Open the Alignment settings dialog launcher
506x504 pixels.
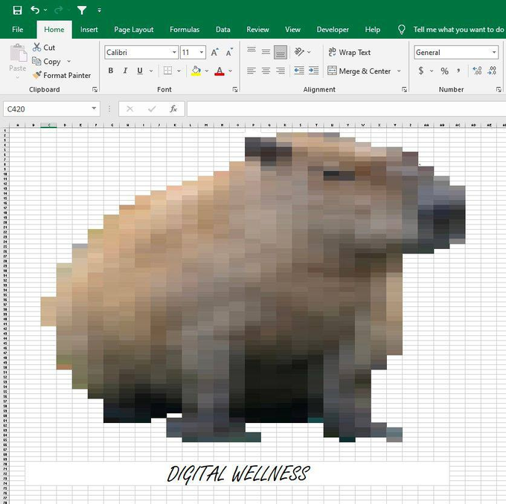tap(404, 89)
